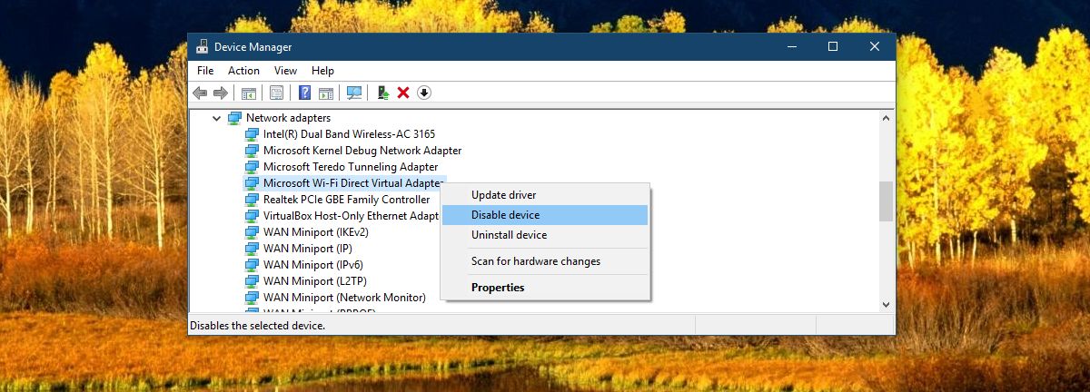Image resolution: width=1090 pixels, height=392 pixels.
Task: Select WAN Miniport (Network Monitor)
Action: click(344, 298)
